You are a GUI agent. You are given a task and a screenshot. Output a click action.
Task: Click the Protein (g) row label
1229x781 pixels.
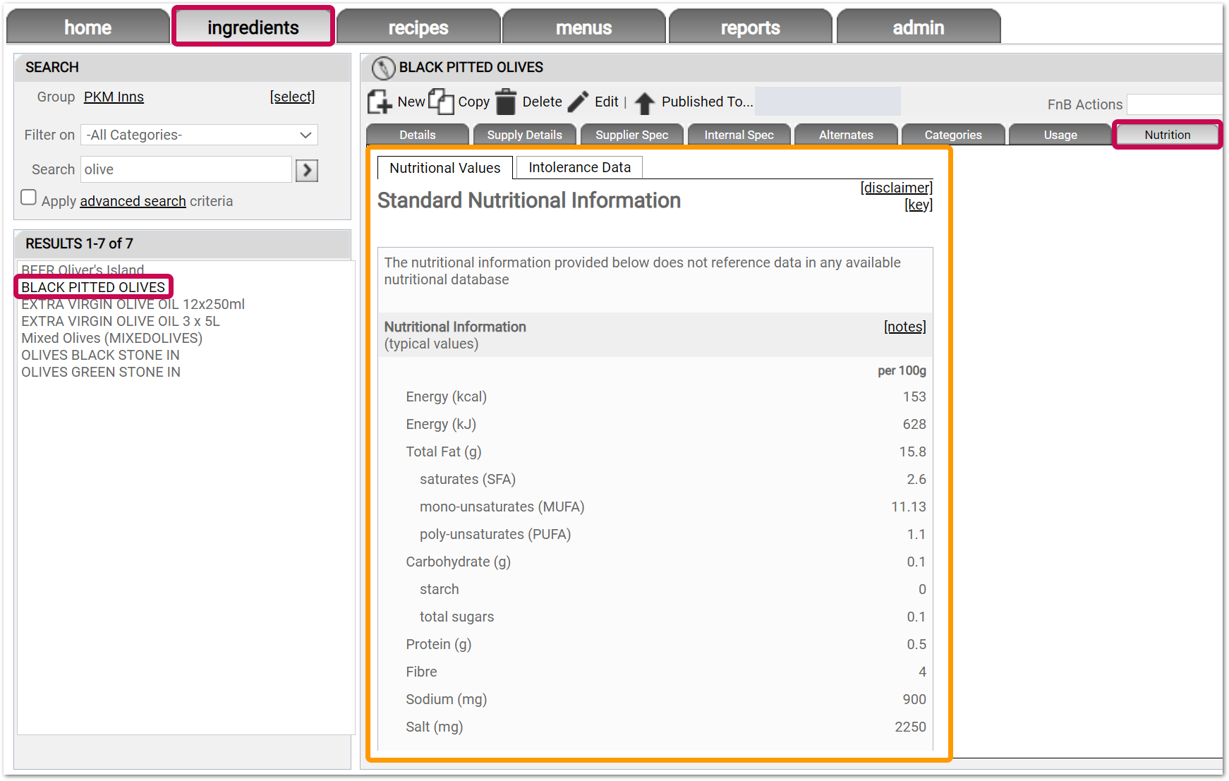pyautogui.click(x=439, y=644)
